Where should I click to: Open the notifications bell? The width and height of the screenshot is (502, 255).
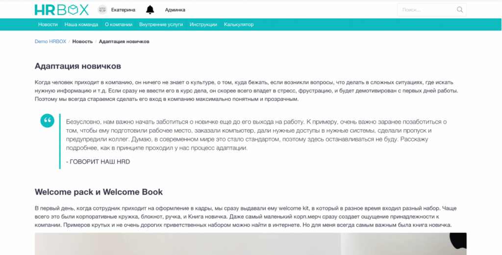tap(150, 10)
